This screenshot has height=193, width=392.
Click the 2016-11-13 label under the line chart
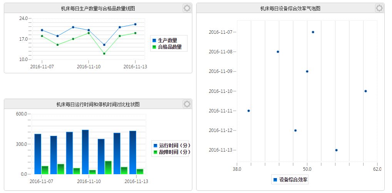[135, 67]
